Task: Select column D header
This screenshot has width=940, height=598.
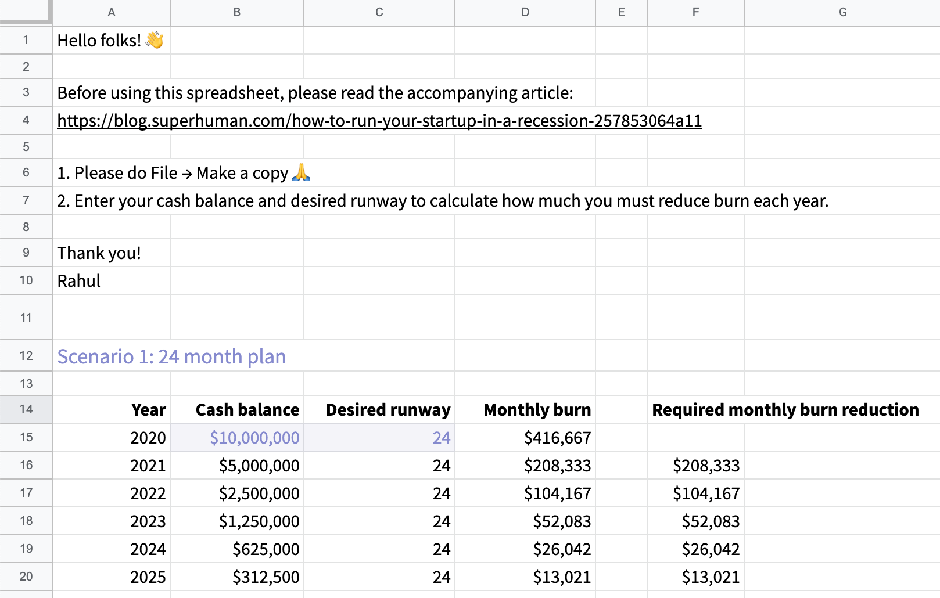Action: [525, 12]
